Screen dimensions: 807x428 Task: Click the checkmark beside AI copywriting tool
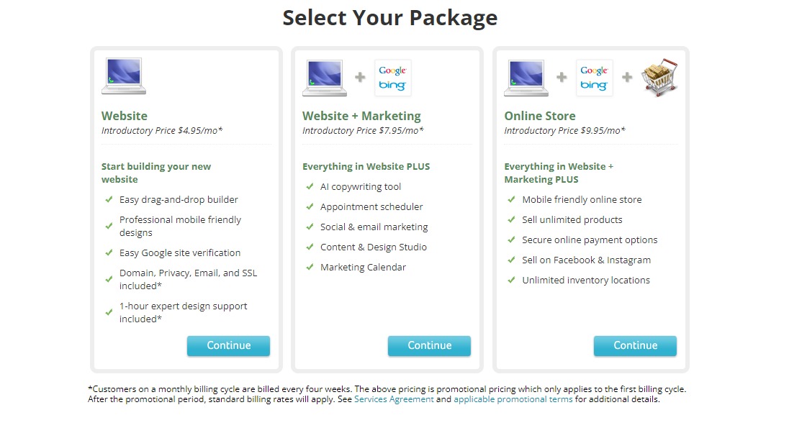pos(310,186)
